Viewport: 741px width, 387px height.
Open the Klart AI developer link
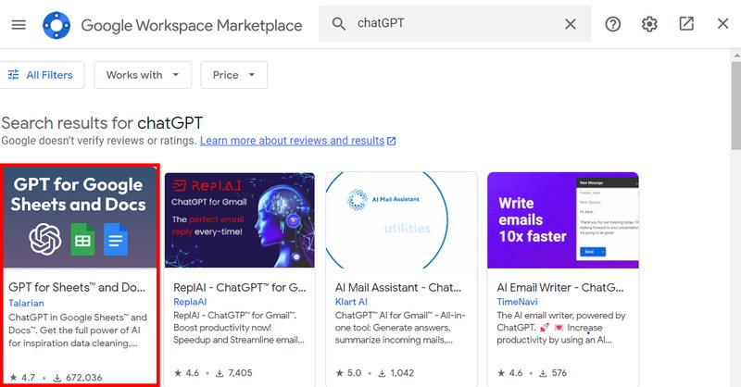tap(351, 302)
